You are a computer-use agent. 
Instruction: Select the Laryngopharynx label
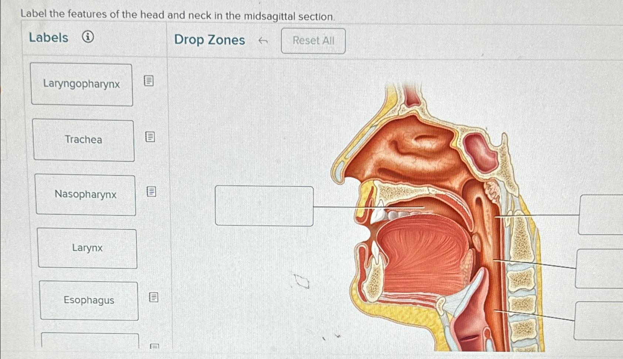click(x=82, y=84)
